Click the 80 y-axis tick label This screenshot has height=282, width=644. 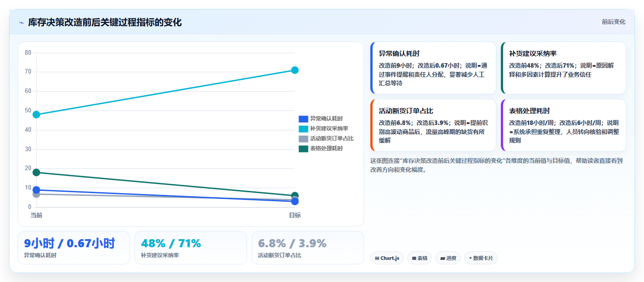(x=28, y=52)
